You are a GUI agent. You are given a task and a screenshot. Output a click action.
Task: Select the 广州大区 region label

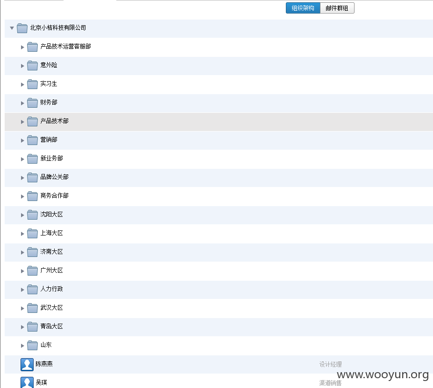52,270
